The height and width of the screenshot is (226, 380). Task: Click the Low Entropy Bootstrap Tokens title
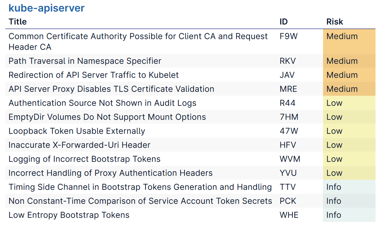69,215
